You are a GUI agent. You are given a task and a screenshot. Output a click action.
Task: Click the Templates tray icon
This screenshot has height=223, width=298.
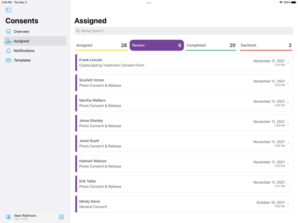[x=8, y=60]
